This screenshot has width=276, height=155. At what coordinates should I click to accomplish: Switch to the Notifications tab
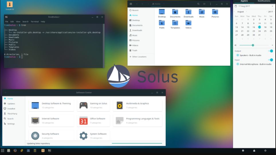(264, 1)
